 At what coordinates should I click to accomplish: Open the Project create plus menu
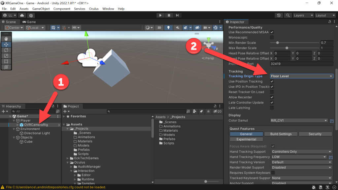click(x=66, y=111)
